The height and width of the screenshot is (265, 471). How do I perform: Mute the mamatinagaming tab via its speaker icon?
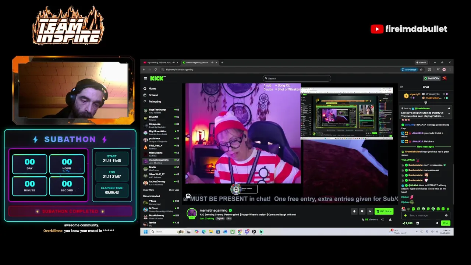212,63
